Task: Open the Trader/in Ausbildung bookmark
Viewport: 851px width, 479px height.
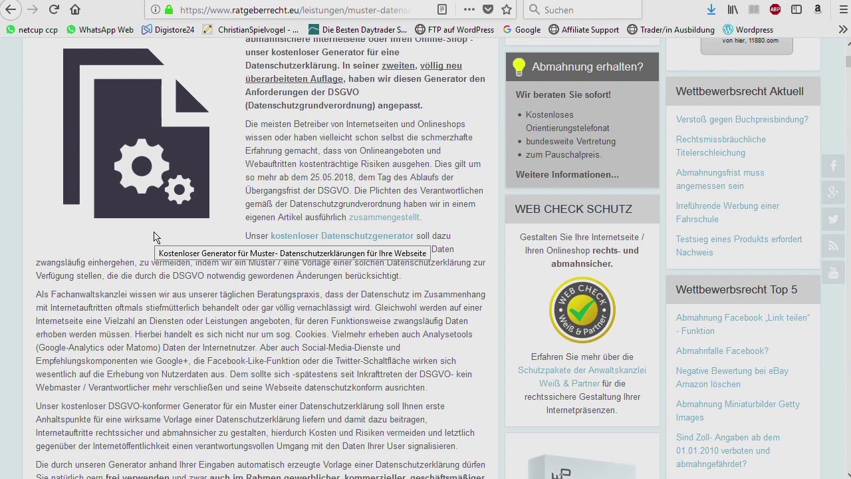Action: point(671,30)
